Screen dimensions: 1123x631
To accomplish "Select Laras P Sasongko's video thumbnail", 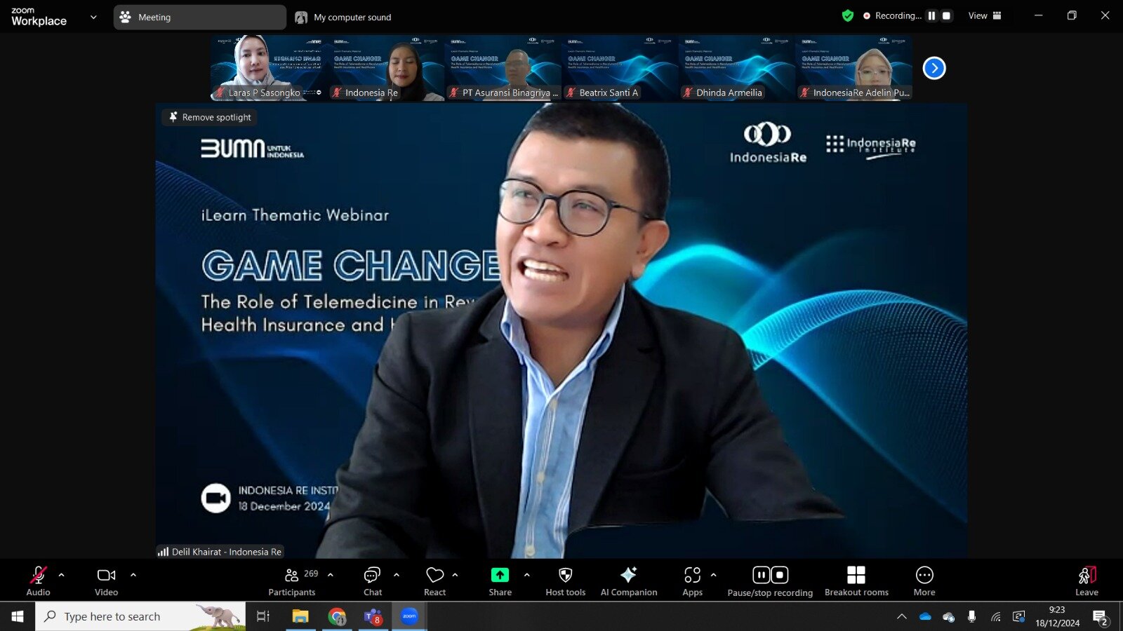I will 269,68.
